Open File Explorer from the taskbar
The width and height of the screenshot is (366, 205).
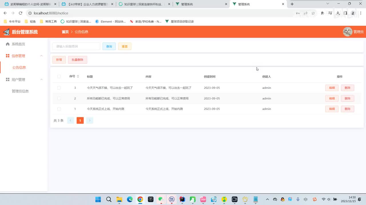(x=119, y=199)
